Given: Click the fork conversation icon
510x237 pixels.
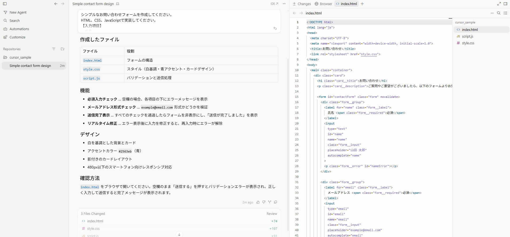Looking at the screenshot, I should [270, 202].
